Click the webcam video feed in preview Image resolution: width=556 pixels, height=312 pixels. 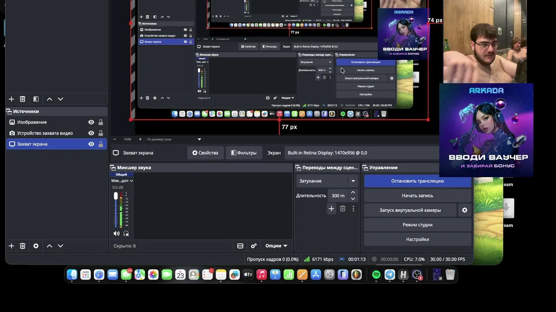point(485,41)
